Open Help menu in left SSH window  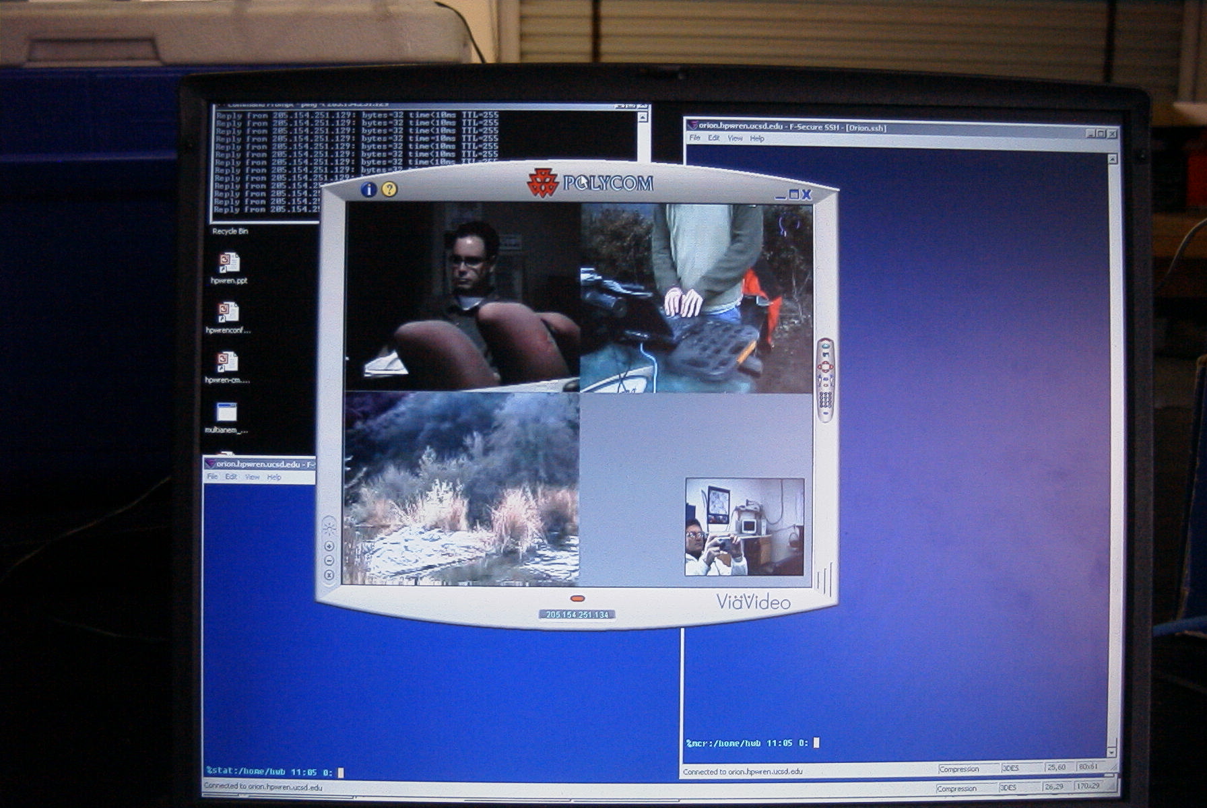tap(273, 477)
